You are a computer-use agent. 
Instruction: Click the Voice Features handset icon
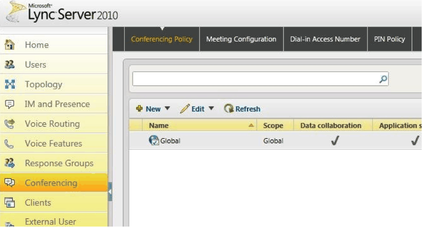point(9,143)
